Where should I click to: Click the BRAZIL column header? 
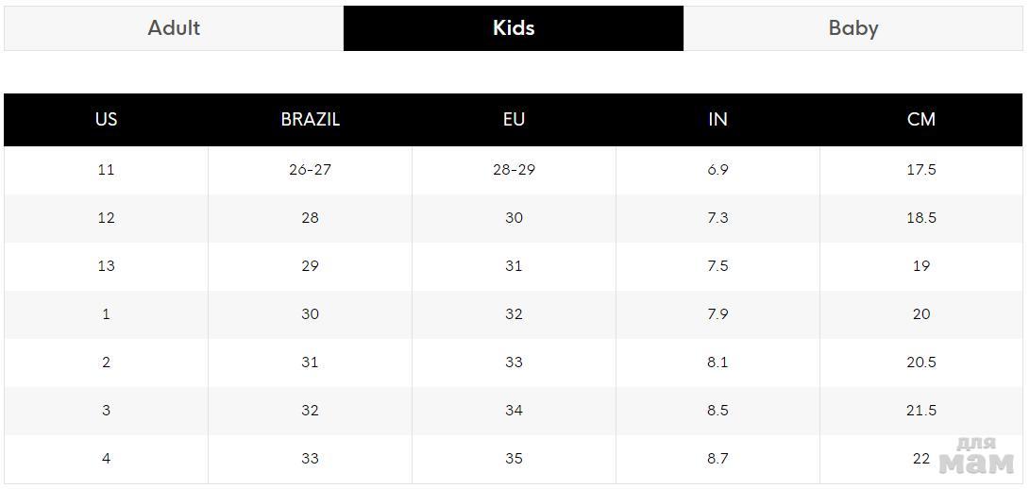(310, 120)
